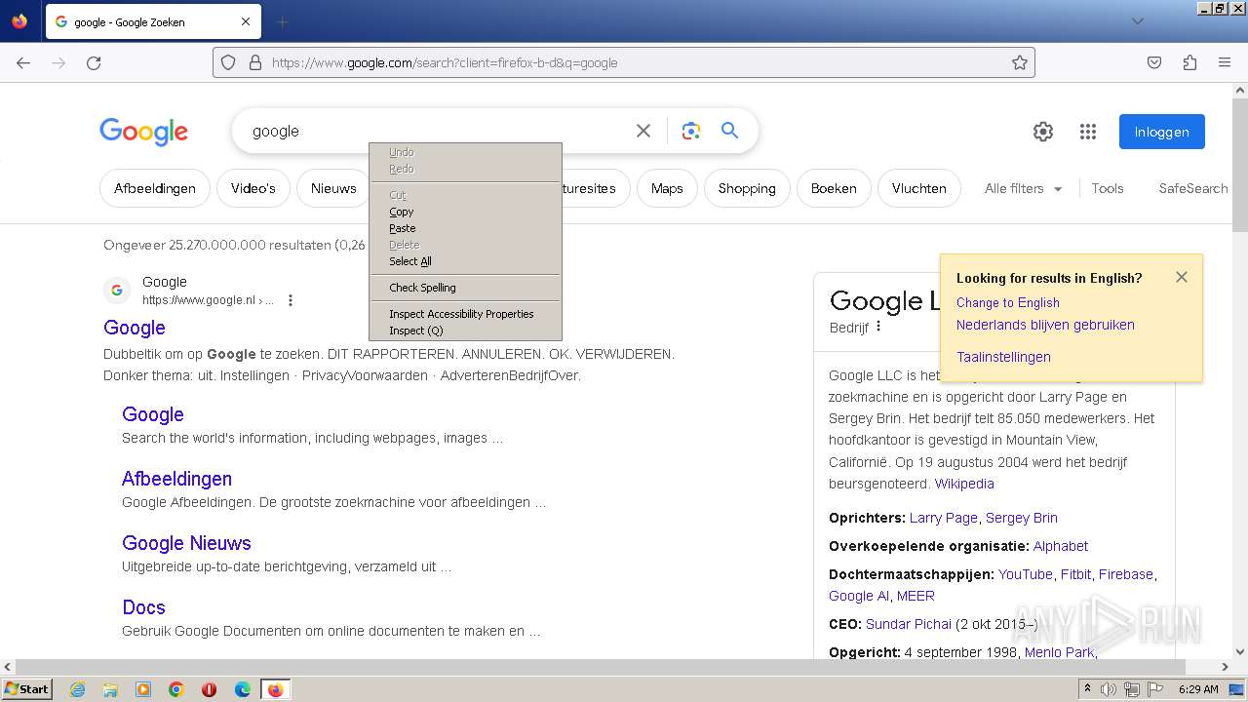This screenshot has height=702, width=1248.
Task: Open the Alphabet link
Action: tap(1061, 546)
